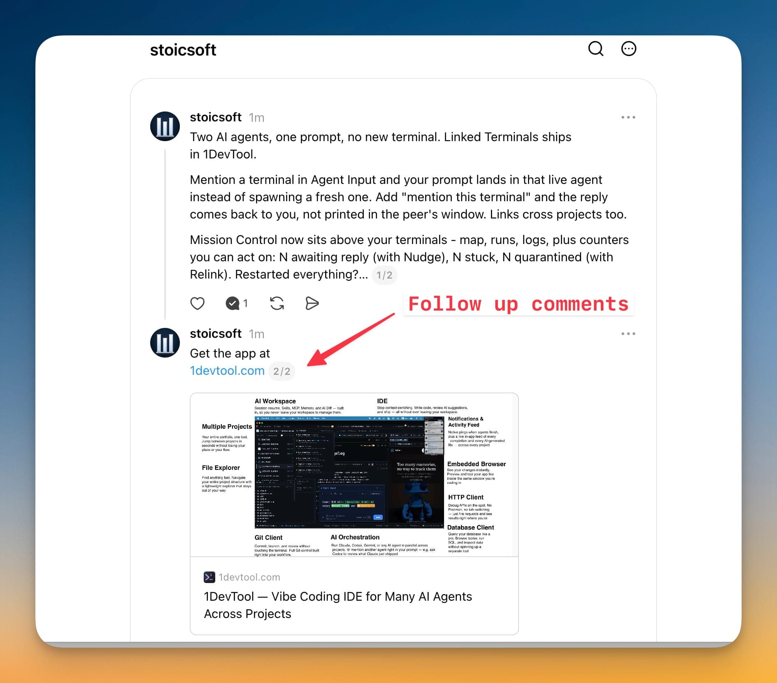Image resolution: width=777 pixels, height=683 pixels.
Task: Click stoicsoft avatar on the first post
Action: 165,126
